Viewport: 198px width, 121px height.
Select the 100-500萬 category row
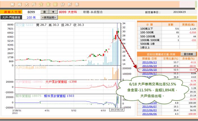(x=167, y=32)
